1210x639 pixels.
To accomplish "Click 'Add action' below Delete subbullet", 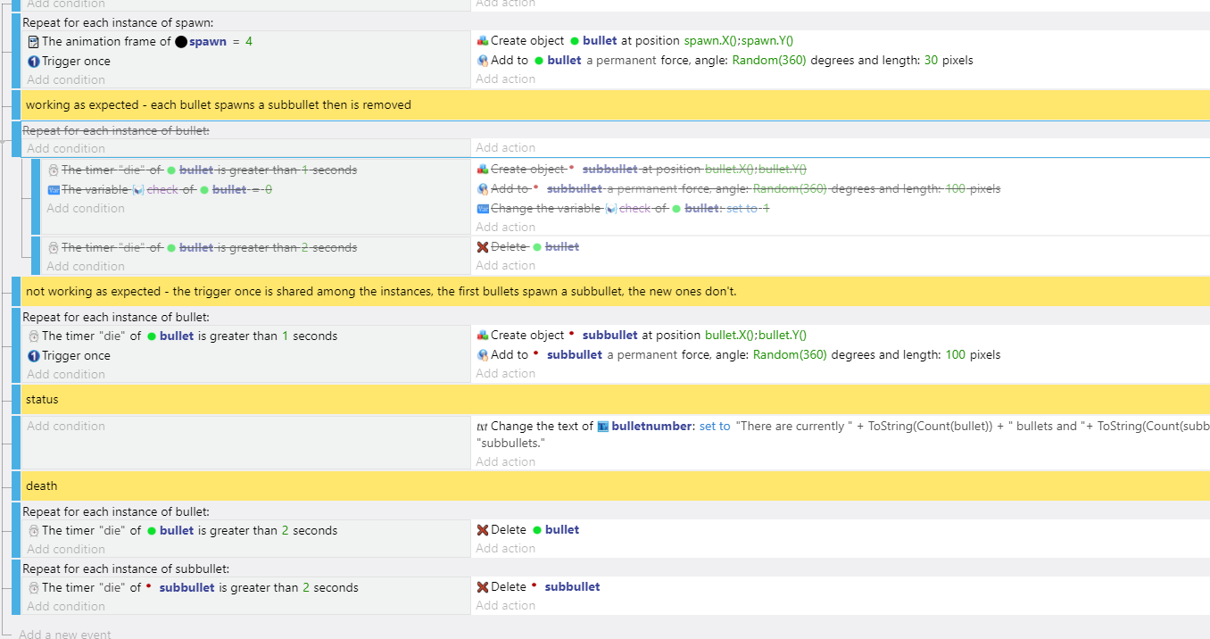I will (505, 605).
